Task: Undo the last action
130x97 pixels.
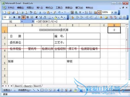Action: 59,12
